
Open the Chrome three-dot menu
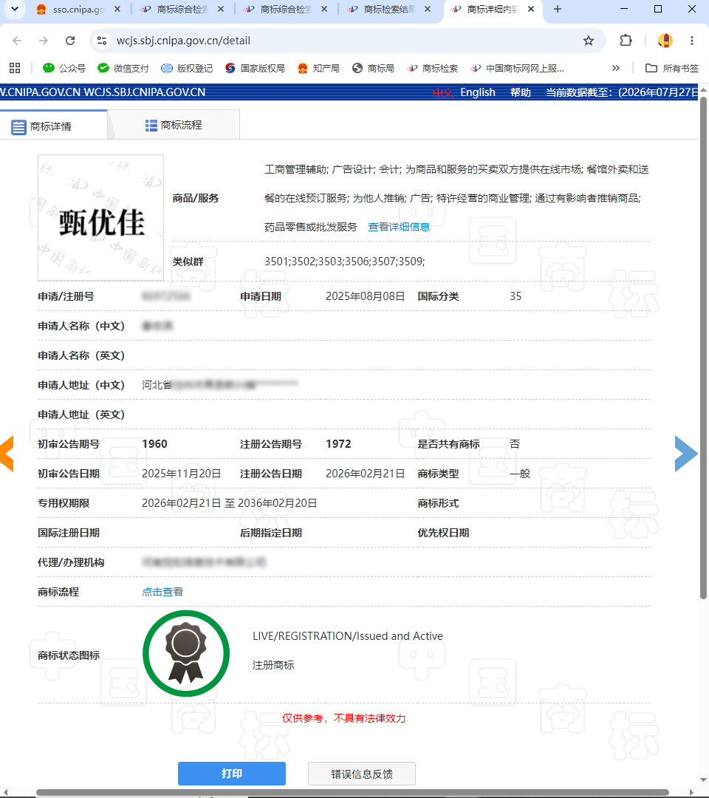point(692,41)
